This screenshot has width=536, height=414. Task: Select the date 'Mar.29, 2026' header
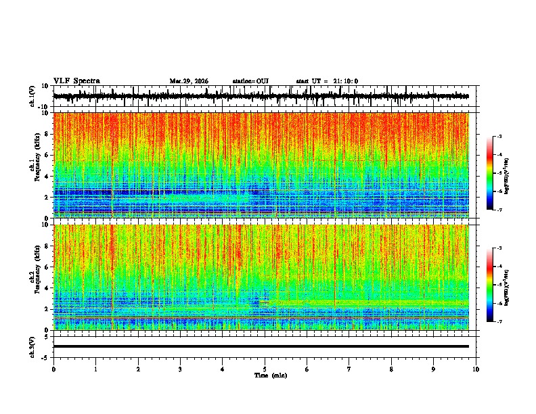(x=189, y=81)
